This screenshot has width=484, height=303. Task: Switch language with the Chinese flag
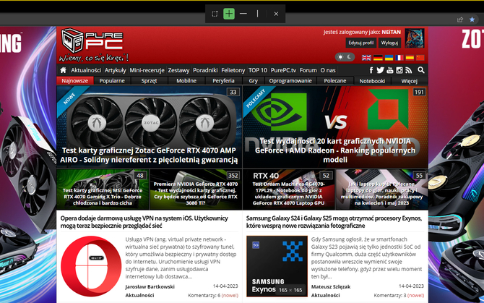pyautogui.click(x=420, y=57)
